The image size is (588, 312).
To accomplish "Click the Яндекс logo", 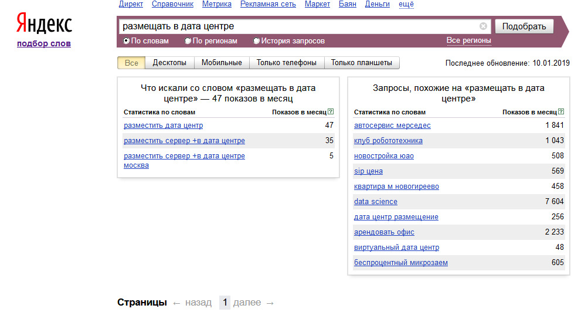I will (x=44, y=23).
